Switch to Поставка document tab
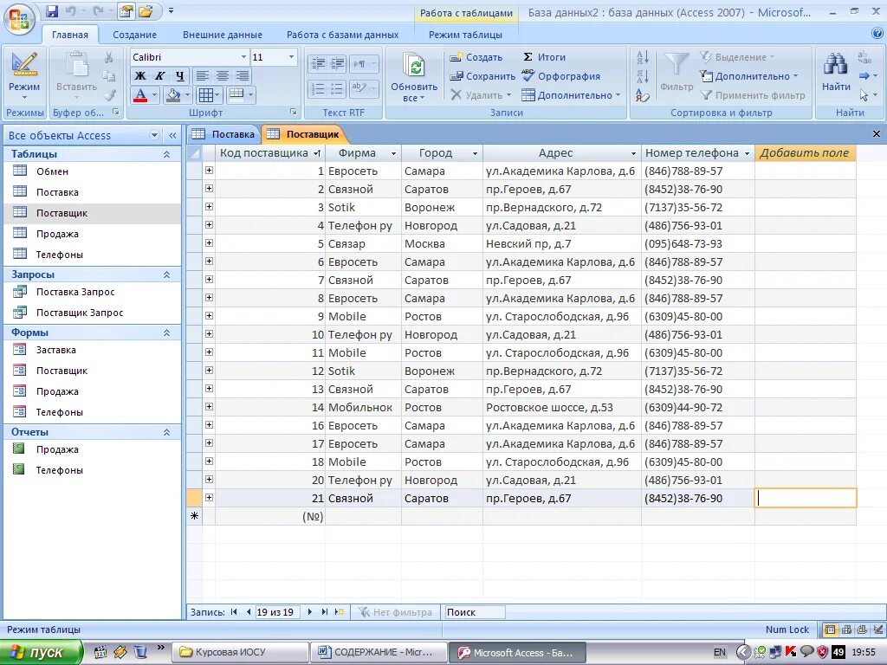Viewport: 887px width, 665px height. [223, 134]
